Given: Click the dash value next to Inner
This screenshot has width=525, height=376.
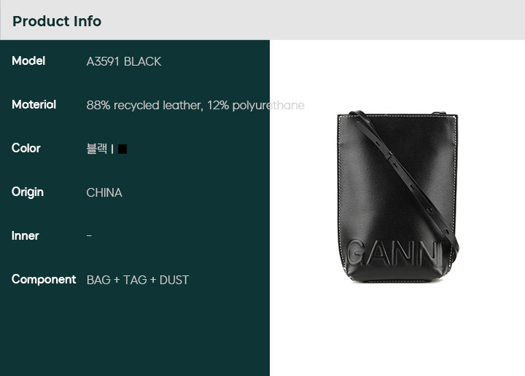Looking at the screenshot, I should (x=89, y=236).
